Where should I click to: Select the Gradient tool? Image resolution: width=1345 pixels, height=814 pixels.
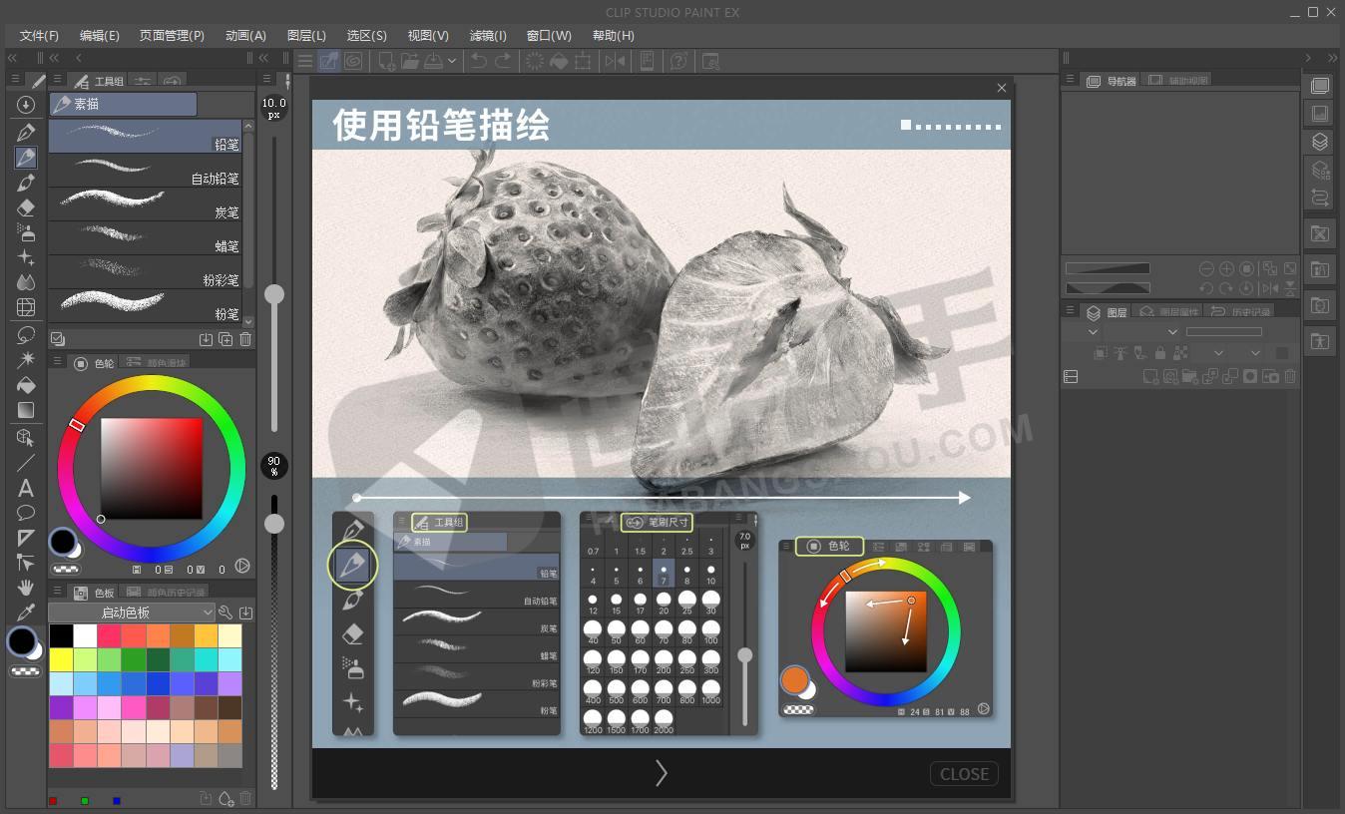pyautogui.click(x=26, y=410)
